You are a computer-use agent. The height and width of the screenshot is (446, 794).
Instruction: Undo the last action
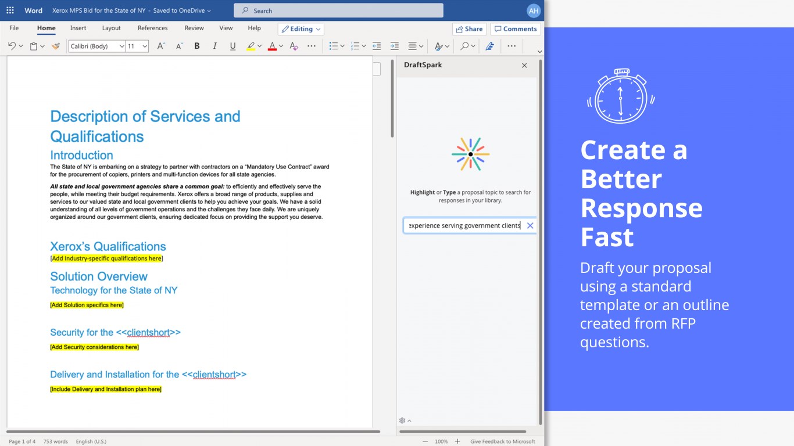[12, 46]
